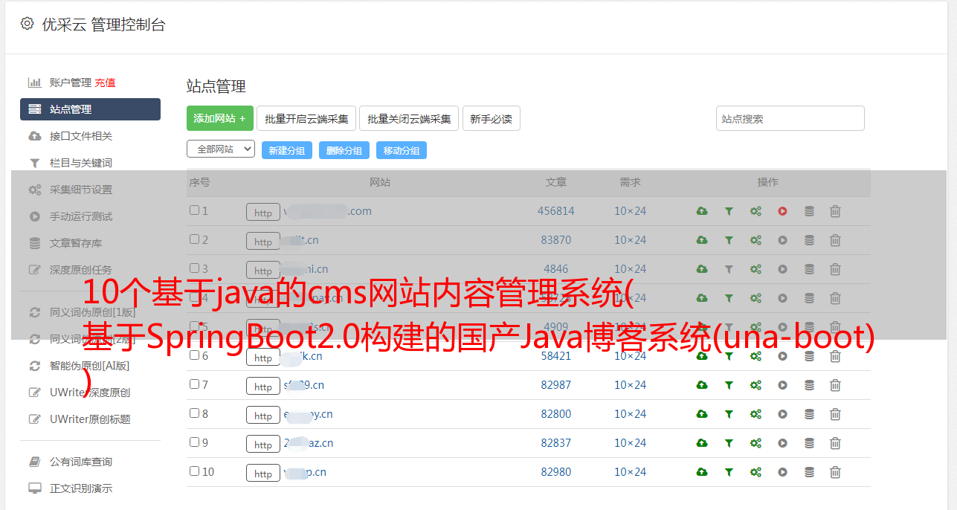Viewport: 957px width, 510px height.
Task: Click cloud upload icon in row 7
Action: tap(702, 385)
